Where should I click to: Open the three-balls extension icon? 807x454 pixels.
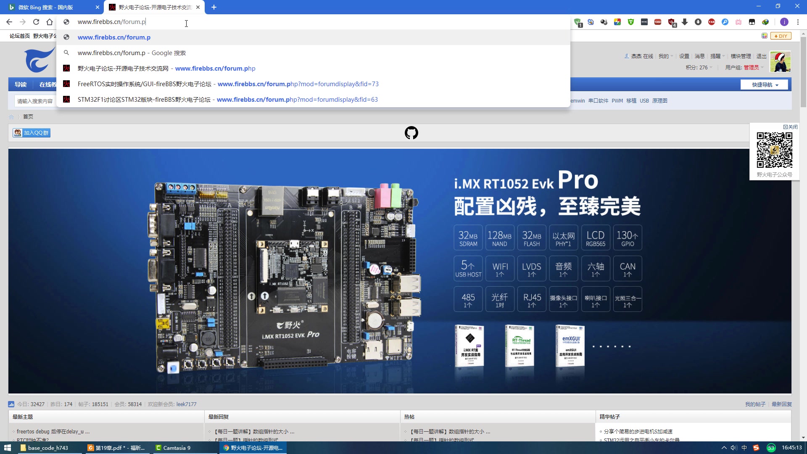pyautogui.click(x=604, y=22)
